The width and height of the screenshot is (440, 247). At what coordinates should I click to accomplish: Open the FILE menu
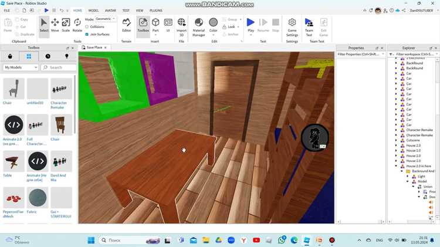coord(6,11)
